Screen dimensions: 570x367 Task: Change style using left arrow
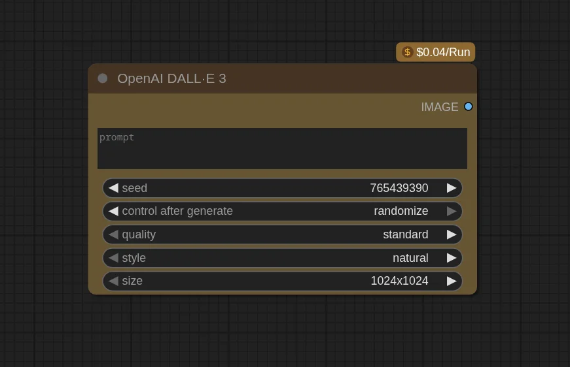(113, 258)
